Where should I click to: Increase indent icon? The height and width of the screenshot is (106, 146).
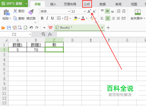[124, 11]
